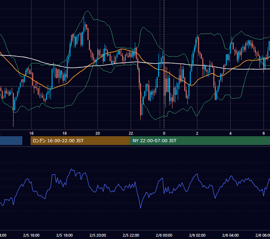270x239 pixels.
Task: Select the blue session bar before London
Action: pyautogui.click(x=11, y=141)
